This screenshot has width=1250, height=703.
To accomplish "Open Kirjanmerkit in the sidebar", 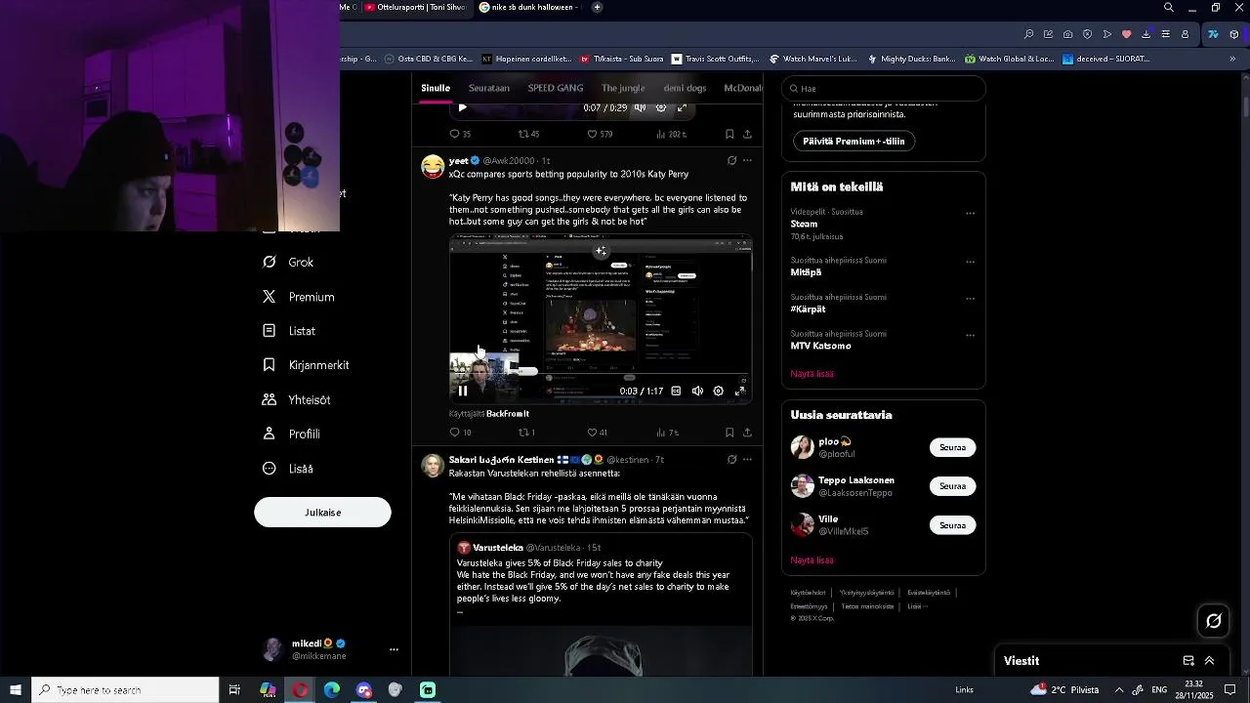I will [x=305, y=365].
